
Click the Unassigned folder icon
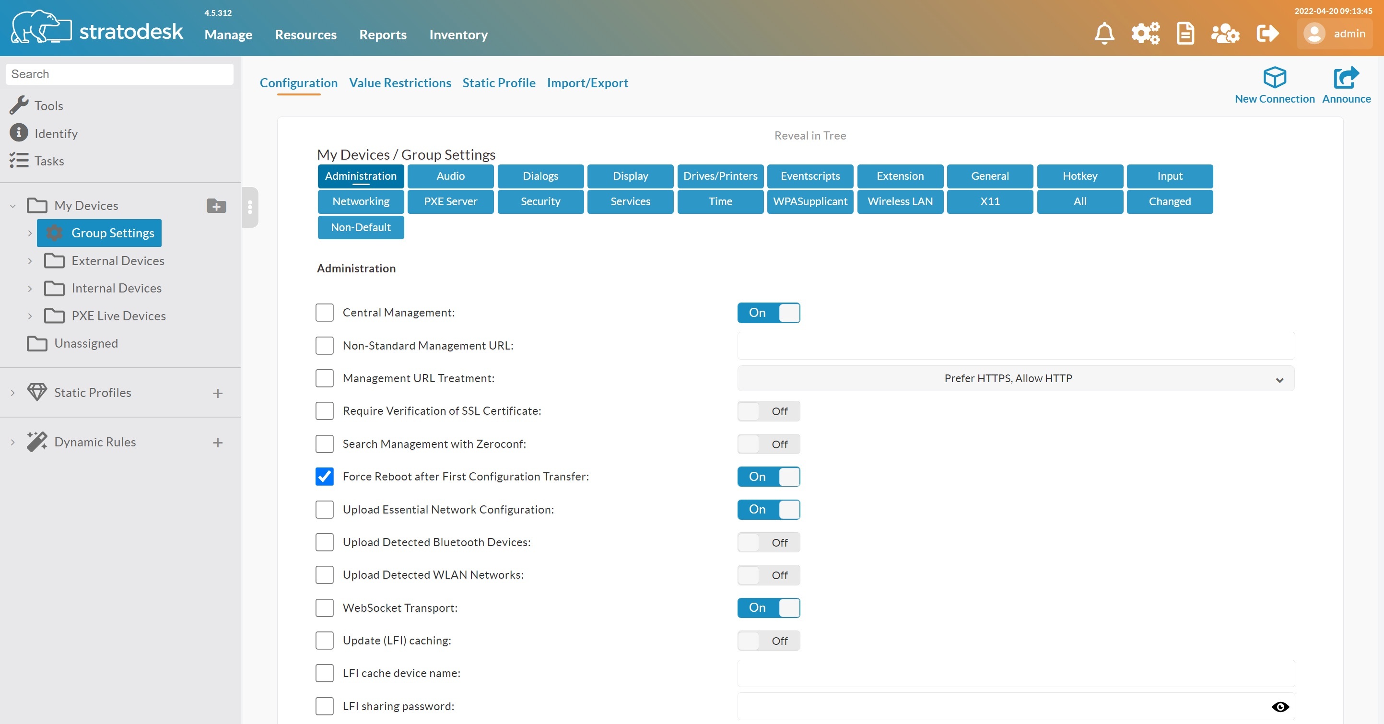coord(37,343)
